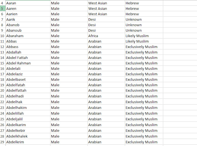Select the Abanoub name cell
The image size is (197, 146).
28,30
